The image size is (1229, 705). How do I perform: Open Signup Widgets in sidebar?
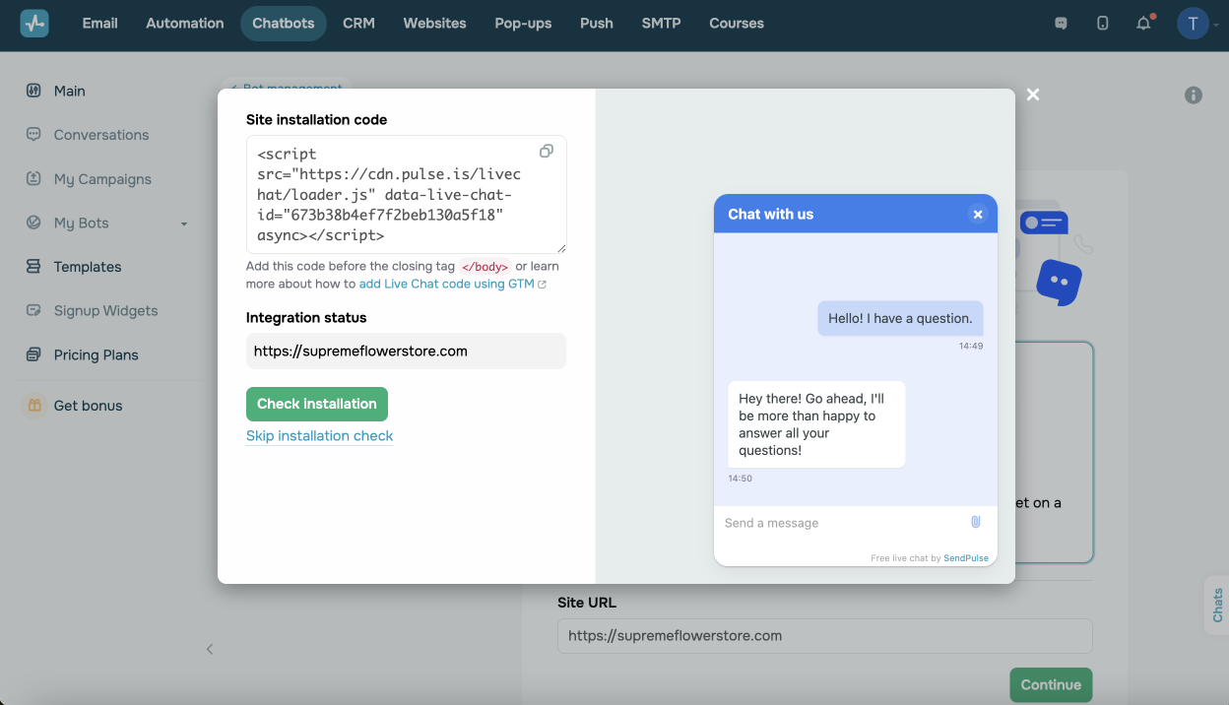[105, 310]
